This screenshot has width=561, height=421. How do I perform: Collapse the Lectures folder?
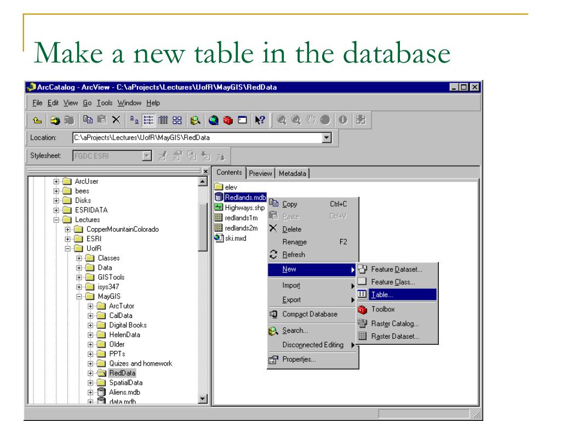56,220
